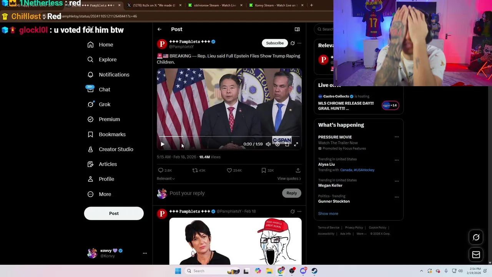Repost the post with 43K reposts
Image resolution: width=492 pixels, height=277 pixels.
click(x=199, y=170)
